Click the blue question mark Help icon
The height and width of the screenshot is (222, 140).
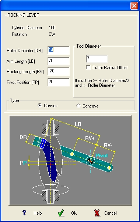24,213
